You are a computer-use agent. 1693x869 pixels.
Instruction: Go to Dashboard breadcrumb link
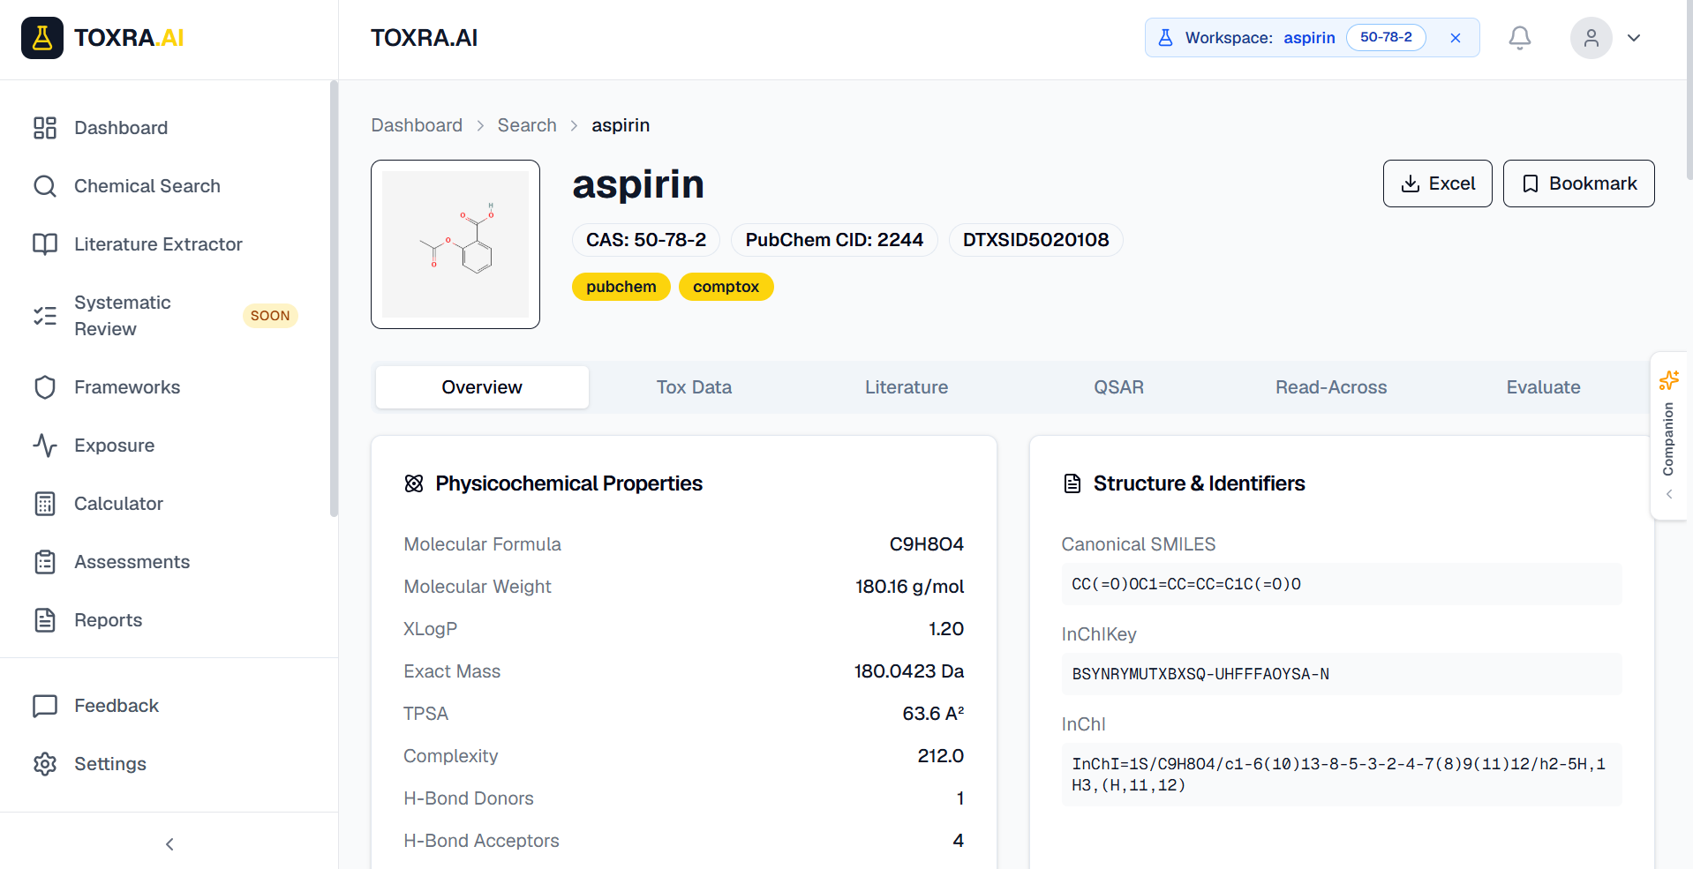[417, 125]
